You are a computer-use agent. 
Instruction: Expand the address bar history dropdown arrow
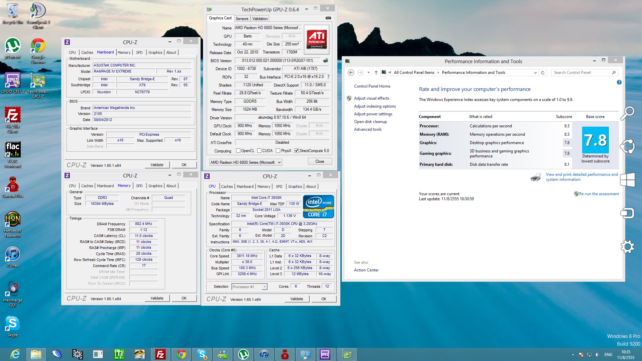(535, 73)
